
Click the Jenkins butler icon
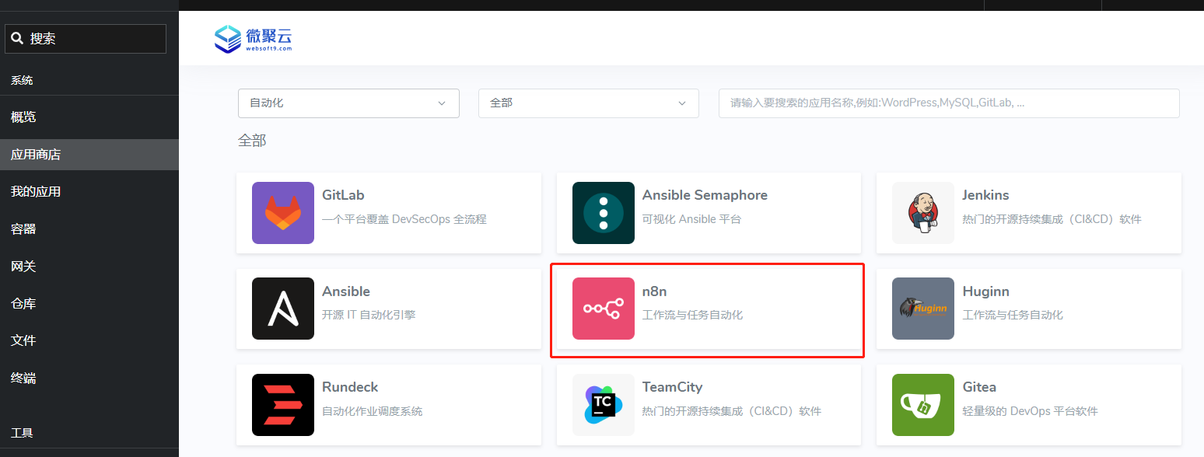(x=922, y=213)
